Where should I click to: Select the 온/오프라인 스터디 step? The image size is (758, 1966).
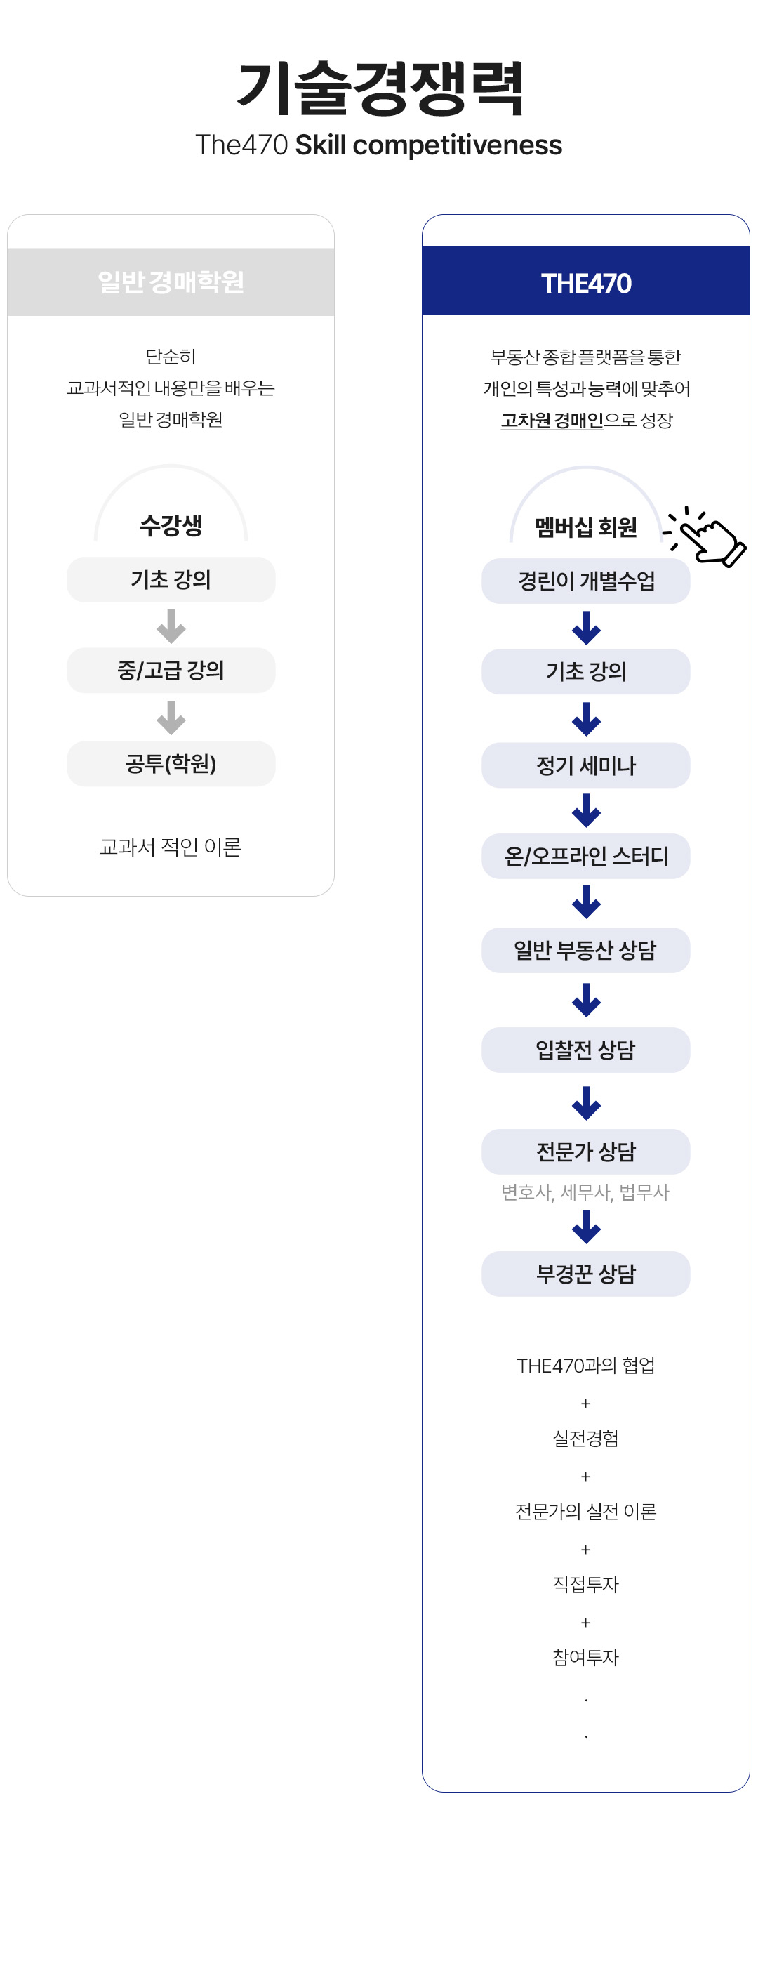click(585, 857)
